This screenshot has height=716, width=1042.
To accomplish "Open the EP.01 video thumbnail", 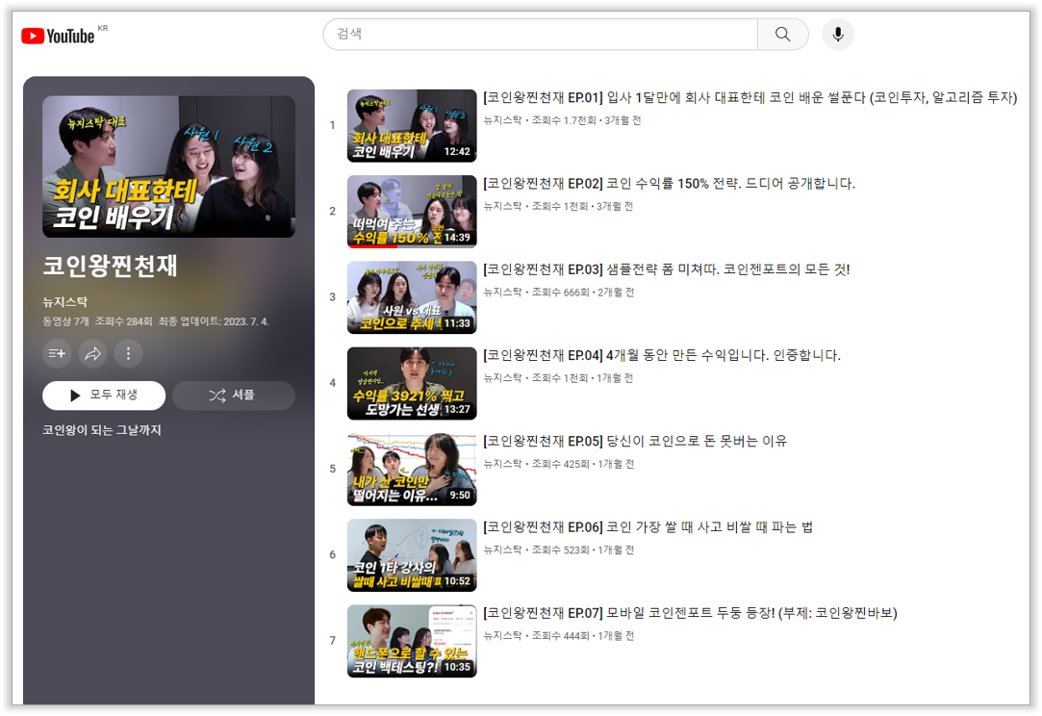I will (x=411, y=126).
